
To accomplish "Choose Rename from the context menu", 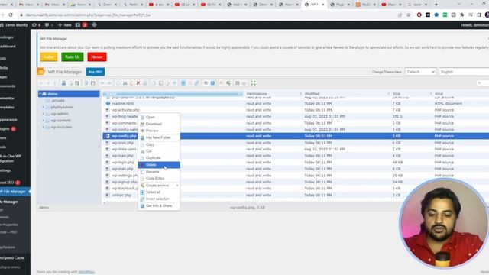I will click(x=159, y=172).
